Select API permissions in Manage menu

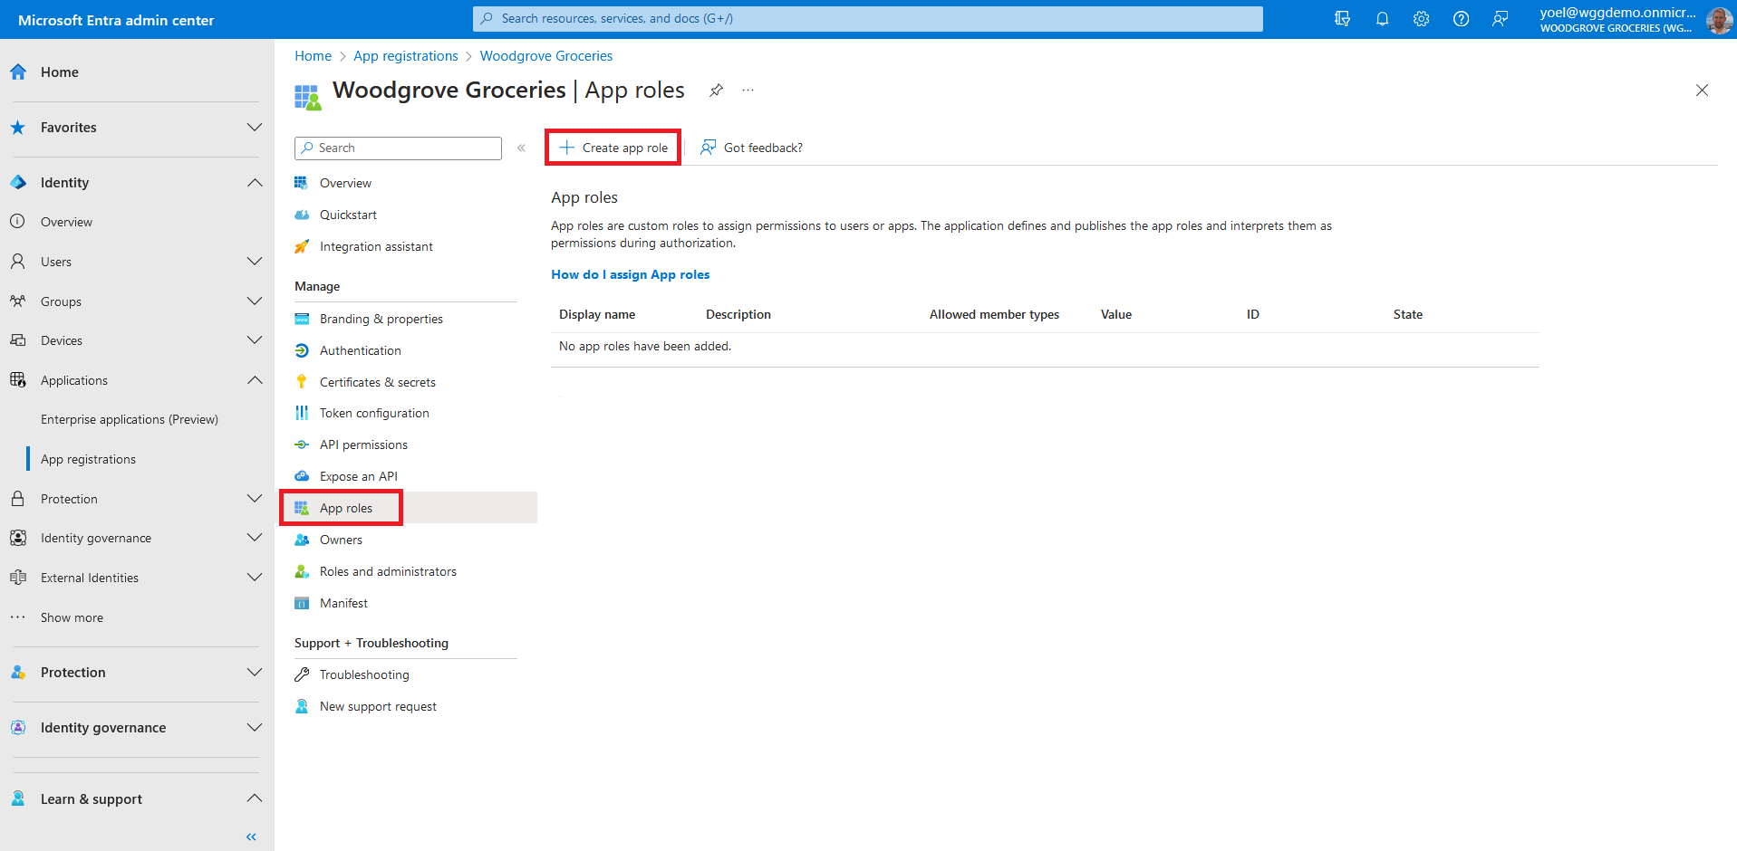(363, 445)
